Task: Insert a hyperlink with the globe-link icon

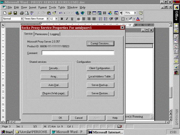Action: pyautogui.click(x=77, y=13)
